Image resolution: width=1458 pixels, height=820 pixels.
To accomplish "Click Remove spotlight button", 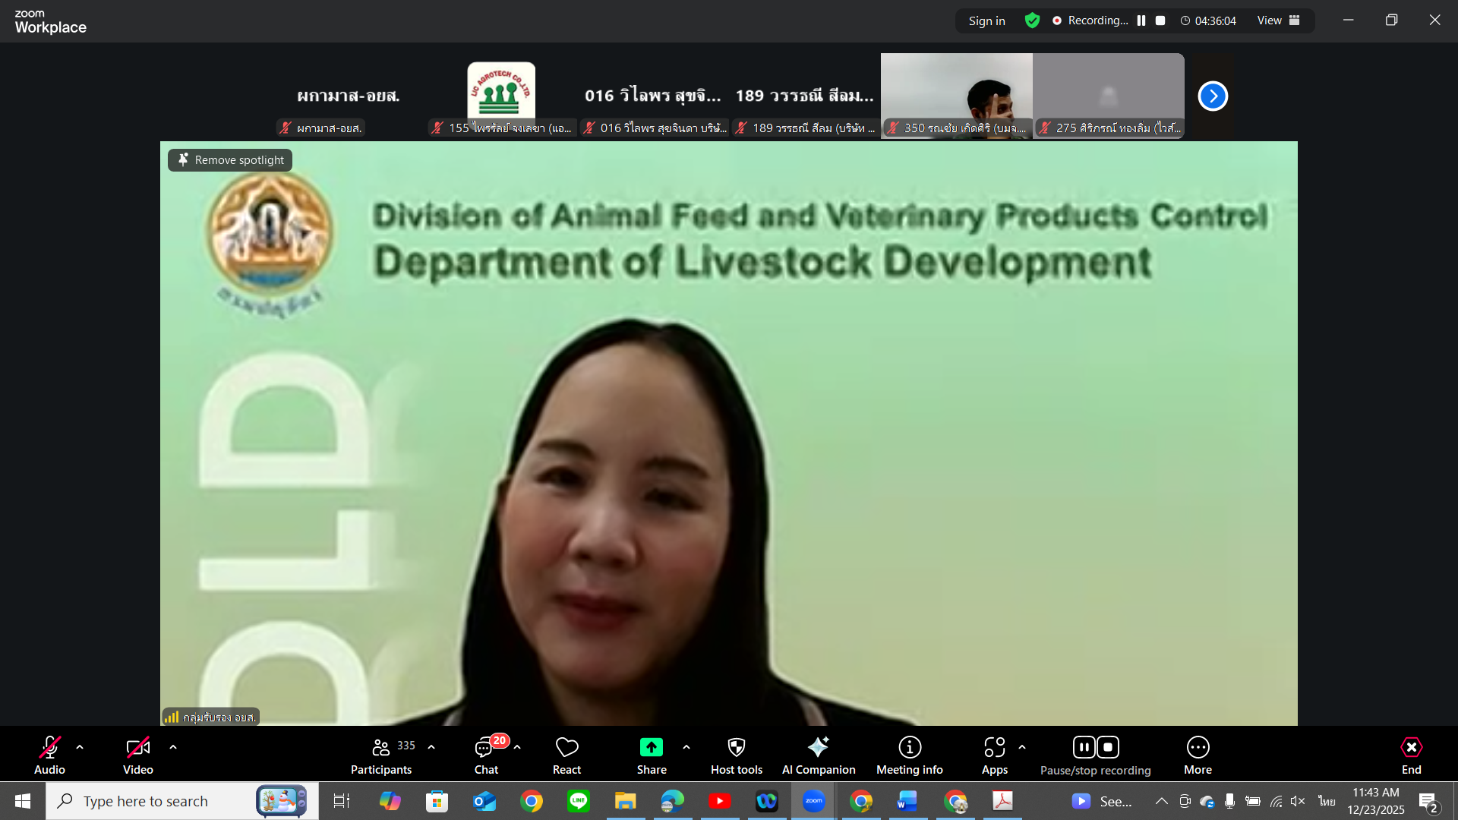I will (230, 160).
